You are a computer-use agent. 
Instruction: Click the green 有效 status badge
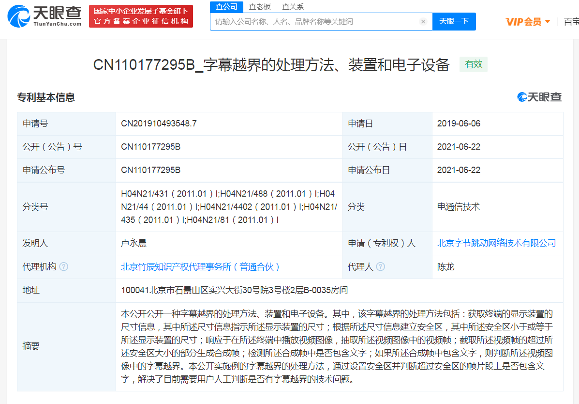pyautogui.click(x=473, y=64)
